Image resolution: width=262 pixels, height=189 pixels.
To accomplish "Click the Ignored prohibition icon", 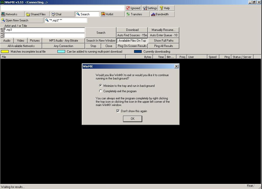I will click(x=128, y=8).
